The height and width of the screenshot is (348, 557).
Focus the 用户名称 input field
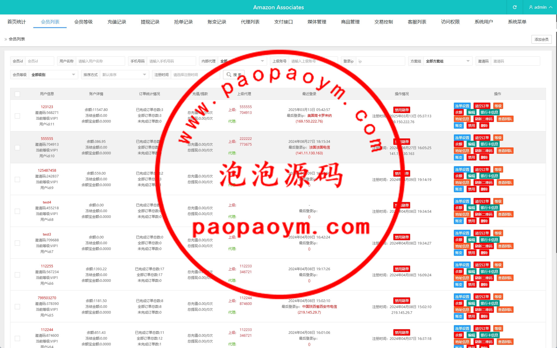pos(100,61)
